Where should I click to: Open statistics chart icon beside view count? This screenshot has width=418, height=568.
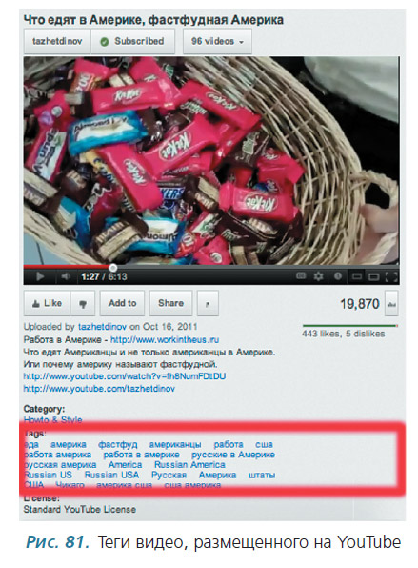tap(391, 304)
